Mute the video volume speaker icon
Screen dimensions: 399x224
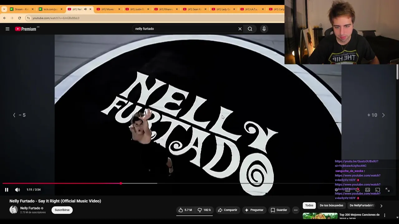coord(17,190)
